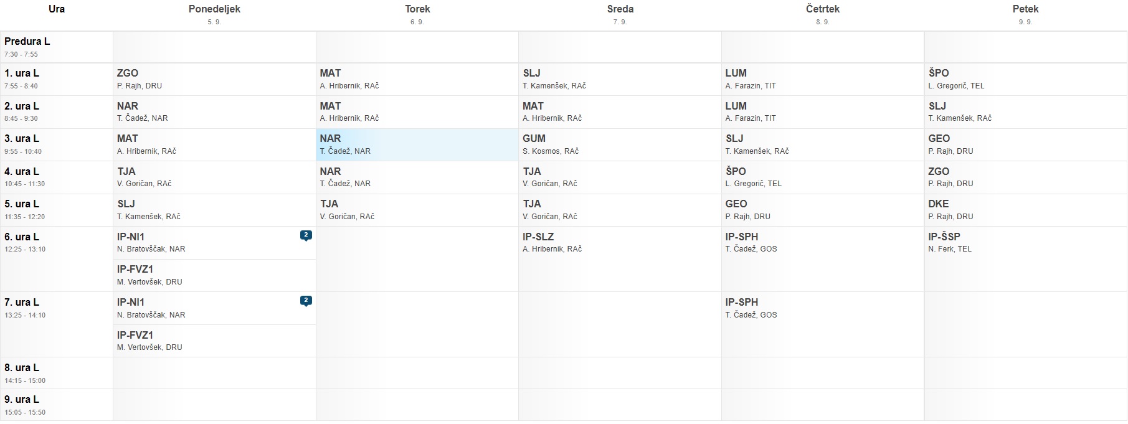The image size is (1128, 424).
Task: Open the GUM lesson with S. Kosmos
Action: (620, 144)
